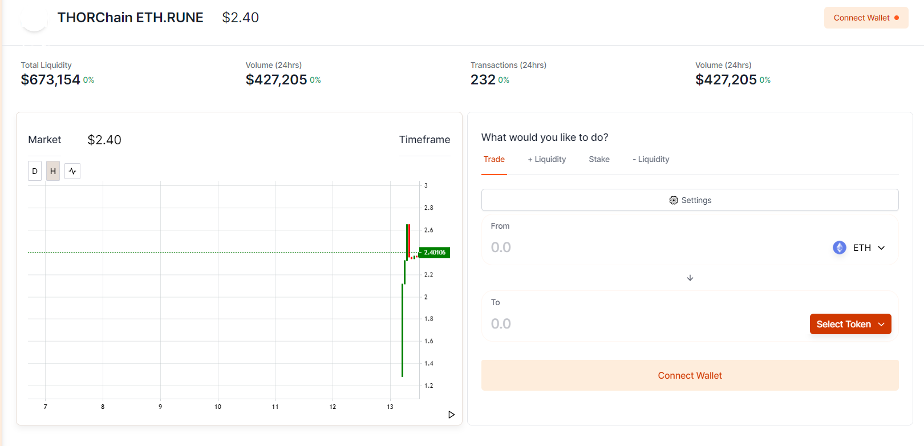Click the Transactions (24hrs) label

(x=508, y=65)
